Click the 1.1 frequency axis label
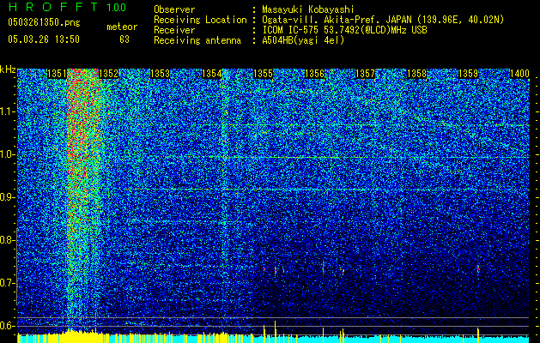 pyautogui.click(x=8, y=111)
